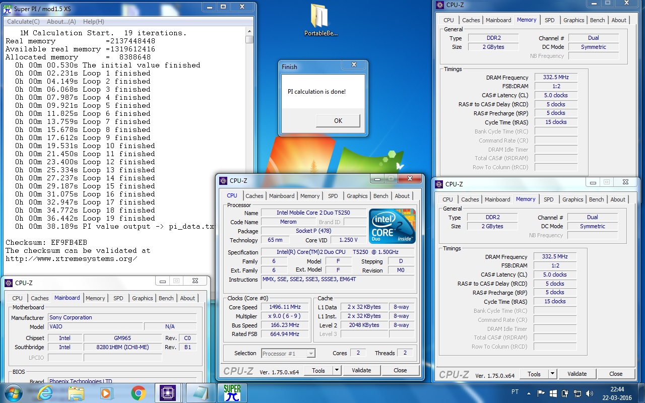The height and width of the screenshot is (403, 645).
Task: Select the PortableBe... folder on the desktop
Action: 321,21
